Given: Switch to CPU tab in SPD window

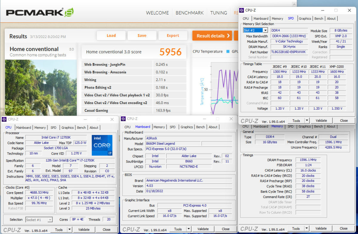Looking at the screenshot, I should [x=246, y=19].
